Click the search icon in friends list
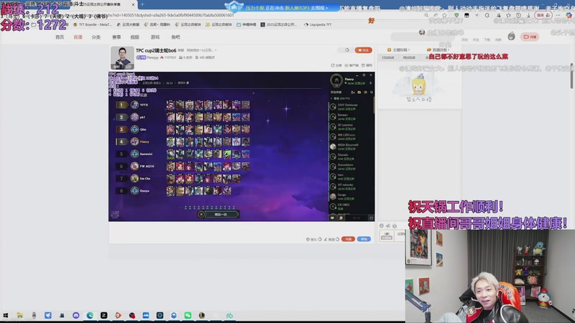This screenshot has width=575, height=323. click(x=372, y=93)
